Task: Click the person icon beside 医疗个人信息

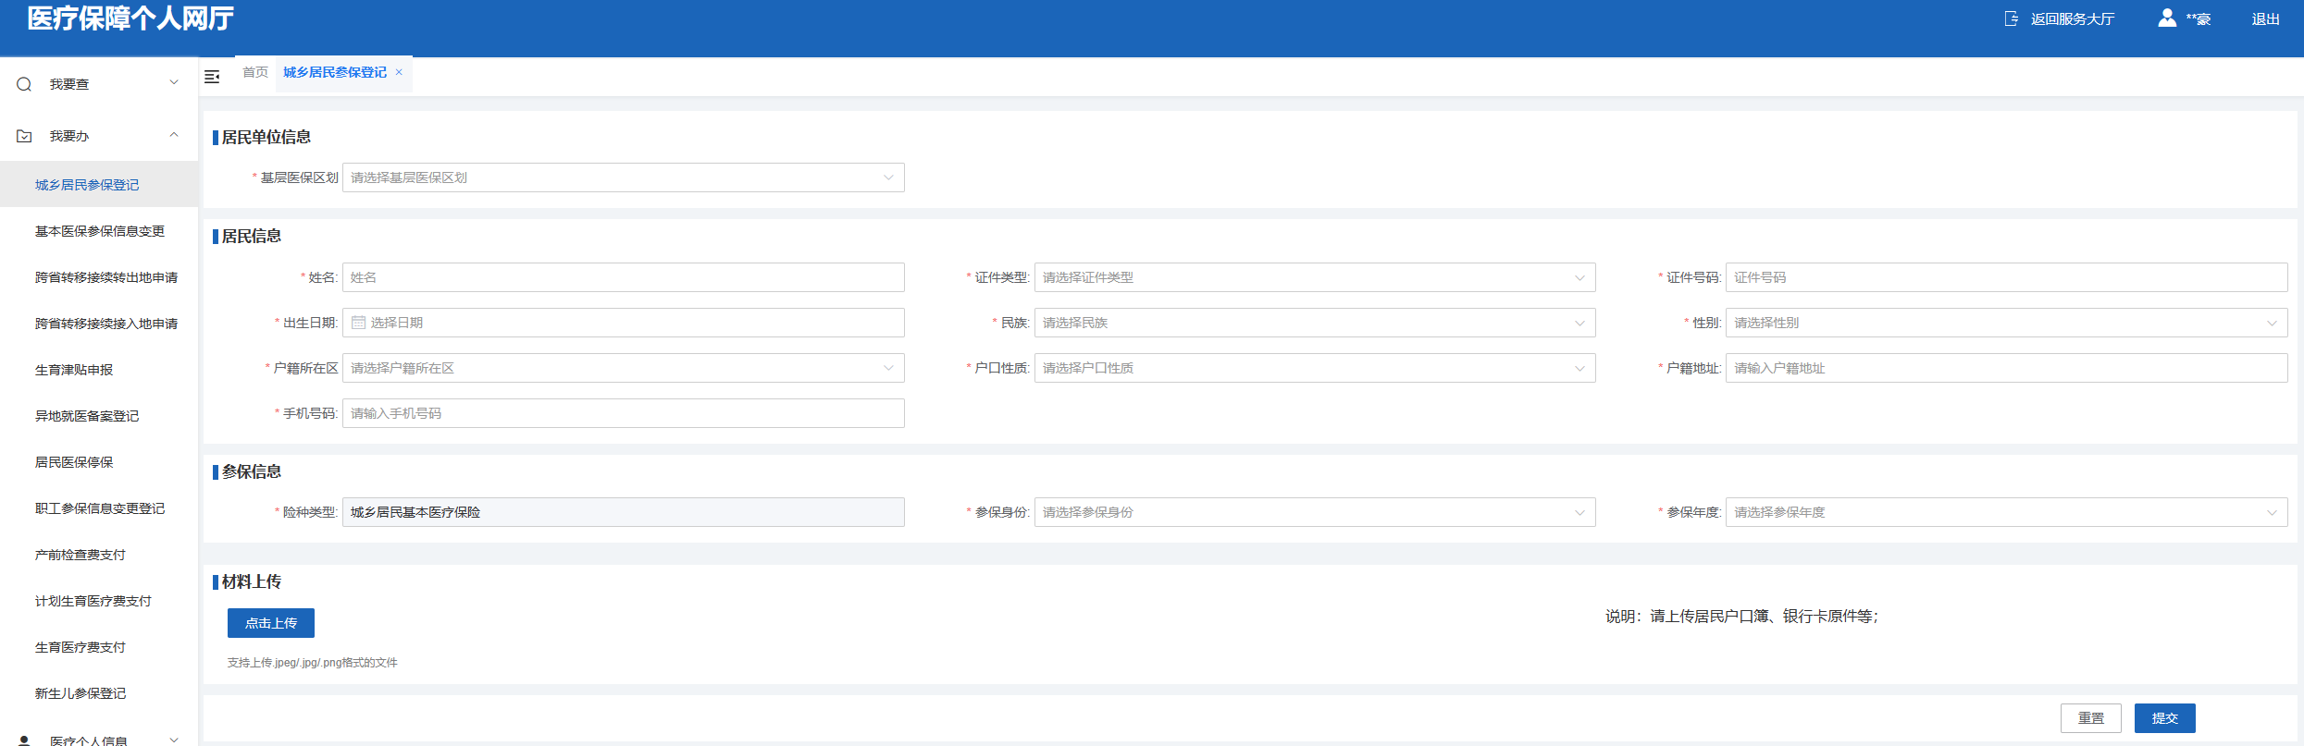Action: coord(24,740)
